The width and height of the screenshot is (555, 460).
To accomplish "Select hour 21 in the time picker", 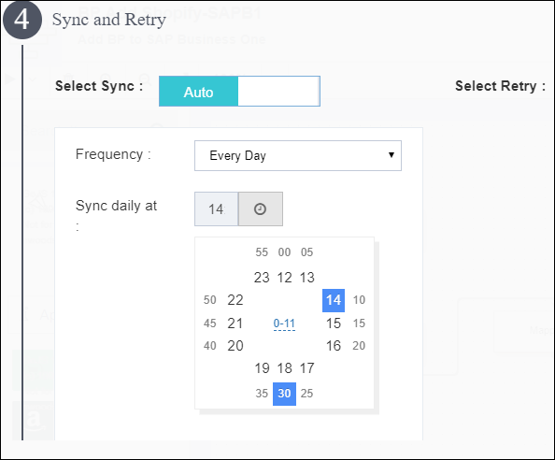I will (235, 323).
